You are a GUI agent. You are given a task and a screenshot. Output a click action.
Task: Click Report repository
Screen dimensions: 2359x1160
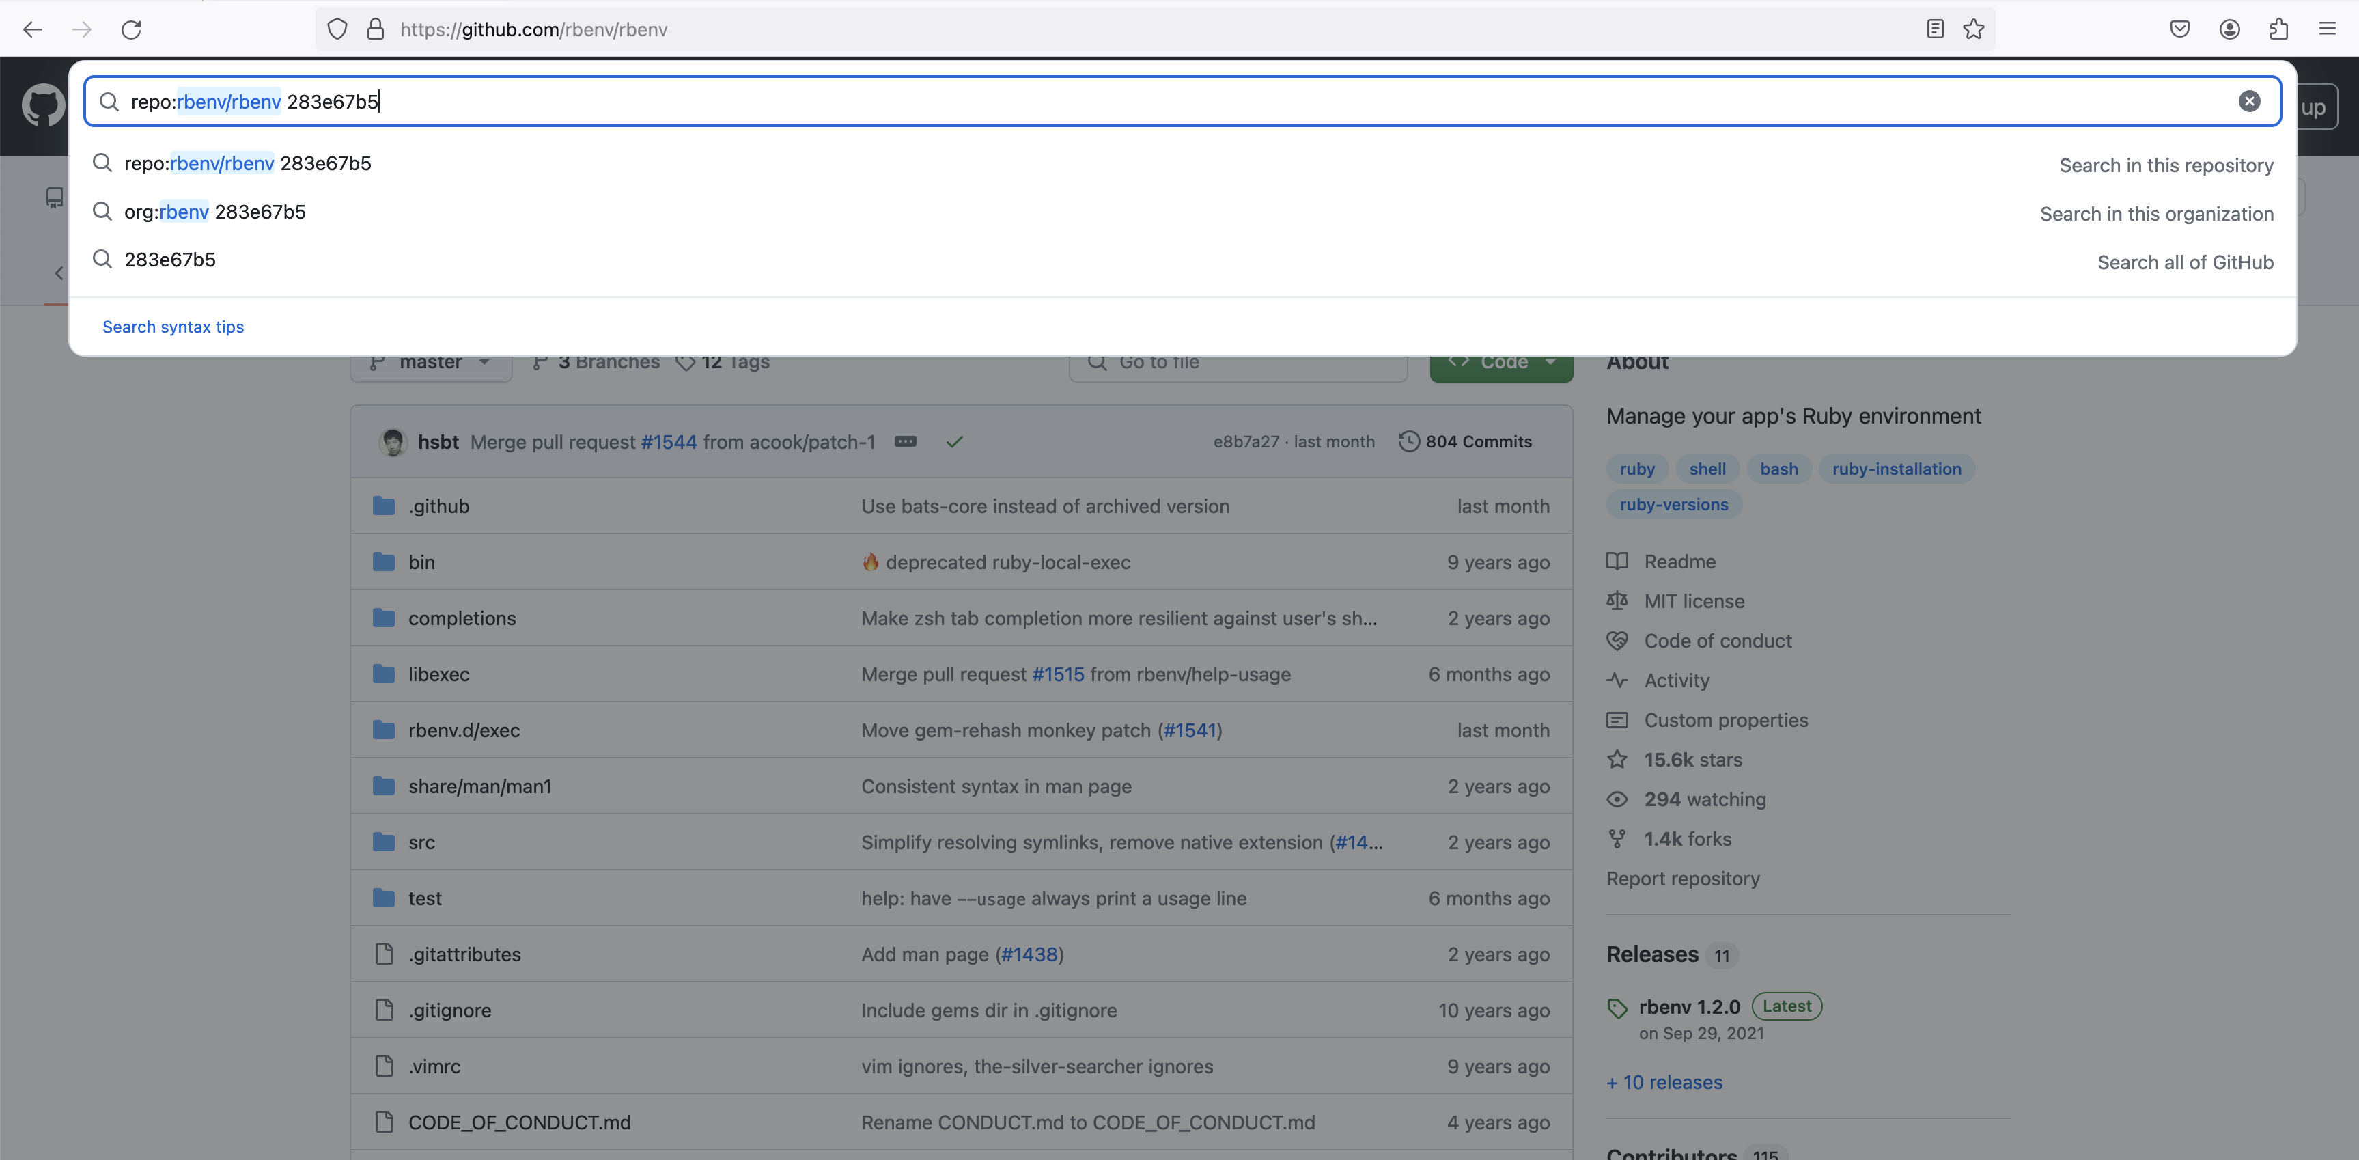coord(1682,879)
